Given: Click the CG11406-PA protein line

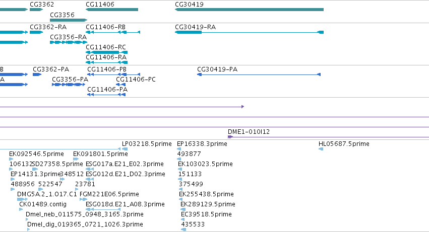Looking at the screenshot, I should click(x=106, y=95).
